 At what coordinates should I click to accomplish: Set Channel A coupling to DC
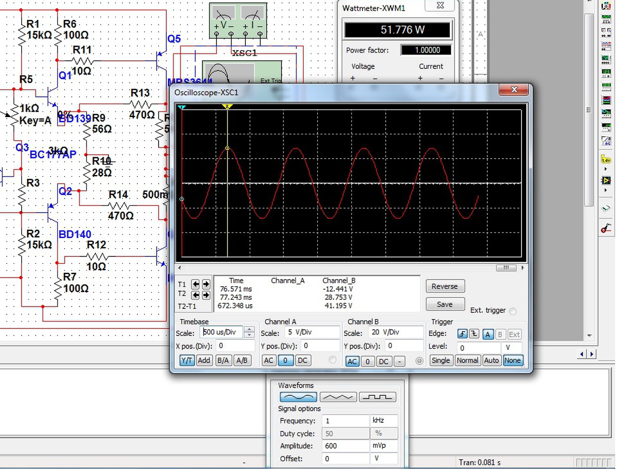point(302,361)
